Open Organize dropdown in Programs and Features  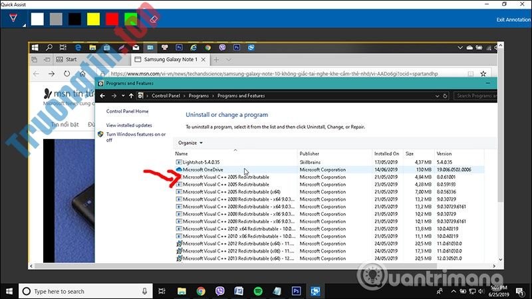click(x=190, y=142)
